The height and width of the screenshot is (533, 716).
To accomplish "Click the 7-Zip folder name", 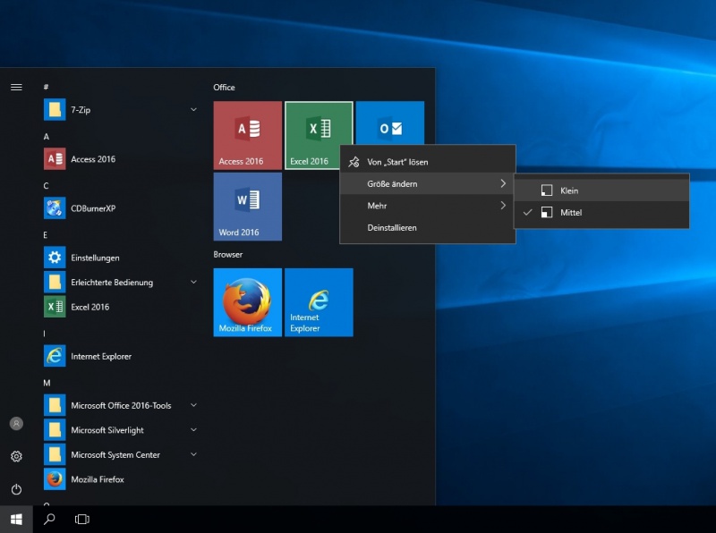I will point(81,110).
